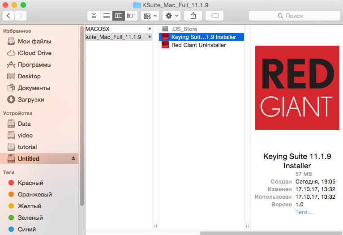Screen dimensions: 343x235
Task: Open iCloud Drive in sidebar
Action: [39, 53]
